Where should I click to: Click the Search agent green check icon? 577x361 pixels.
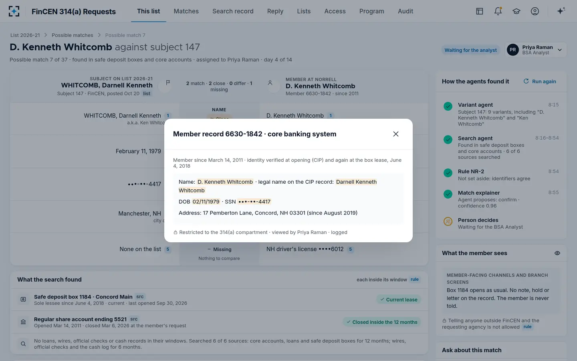(x=448, y=140)
